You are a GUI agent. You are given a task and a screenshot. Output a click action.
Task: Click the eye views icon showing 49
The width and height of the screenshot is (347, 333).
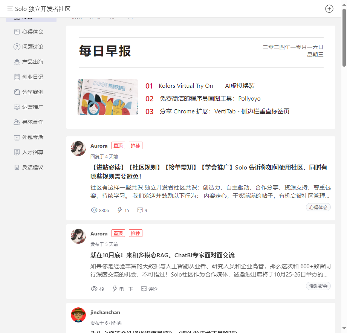94,289
